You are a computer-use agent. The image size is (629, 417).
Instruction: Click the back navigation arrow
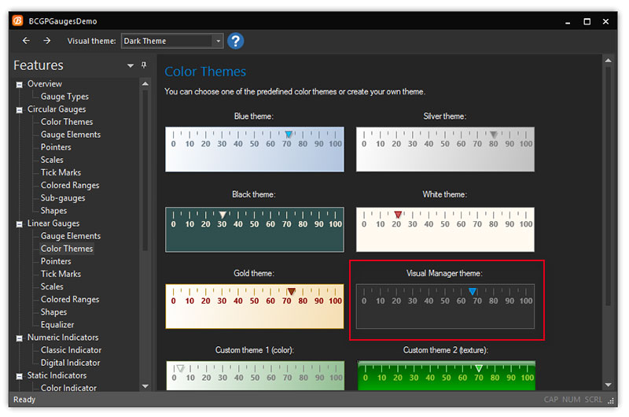(x=26, y=41)
